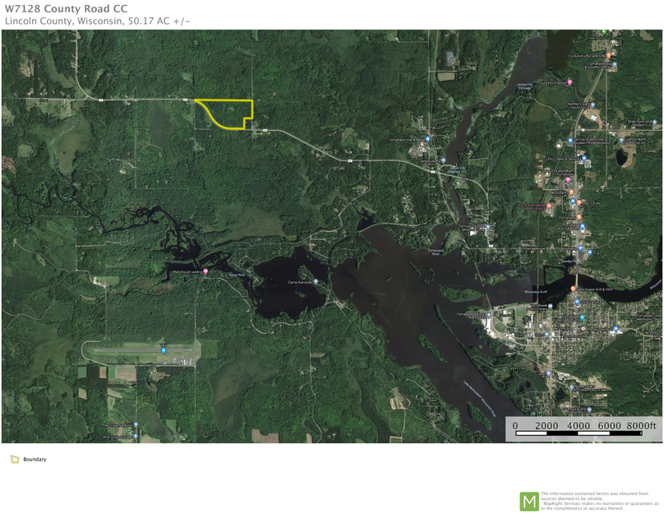This screenshot has height=514, width=664.
Task: Click the green pin at map top edge
Action: [605, 33]
